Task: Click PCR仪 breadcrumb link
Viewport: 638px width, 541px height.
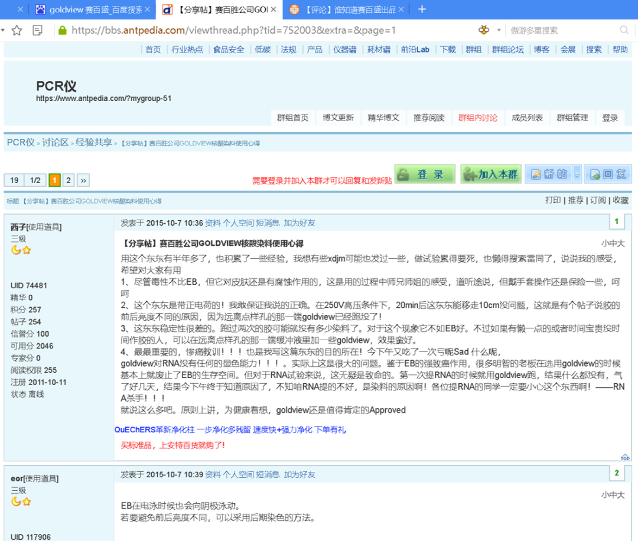Action: click(21, 142)
